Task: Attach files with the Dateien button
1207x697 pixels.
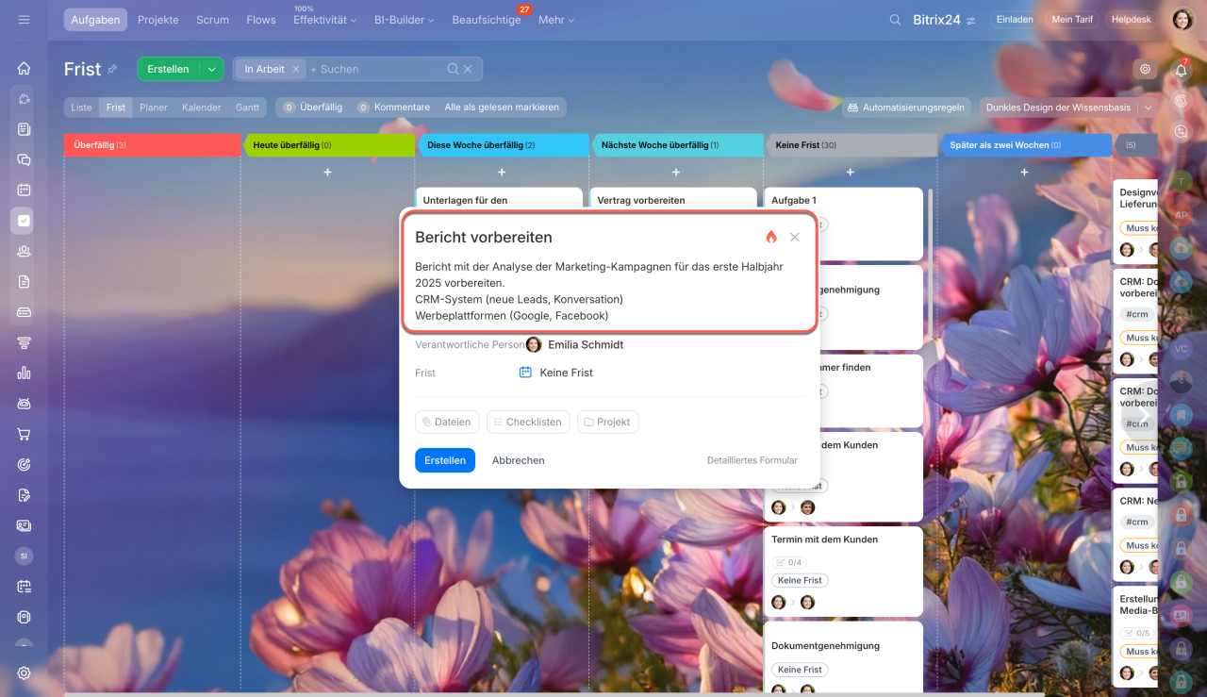Action: coord(447,422)
